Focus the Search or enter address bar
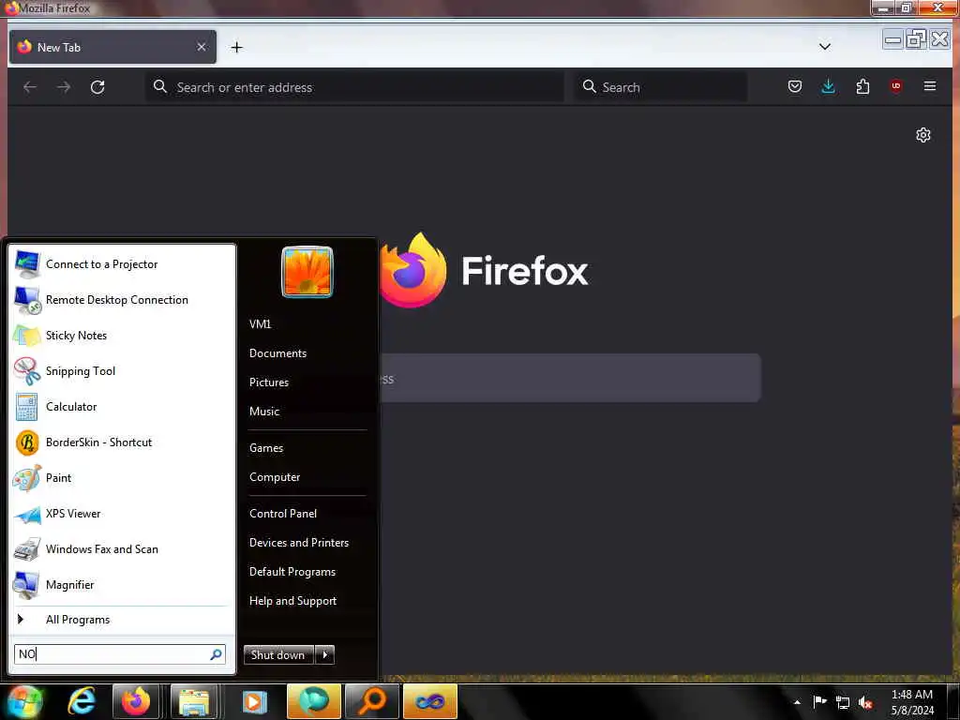 pyautogui.click(x=355, y=87)
